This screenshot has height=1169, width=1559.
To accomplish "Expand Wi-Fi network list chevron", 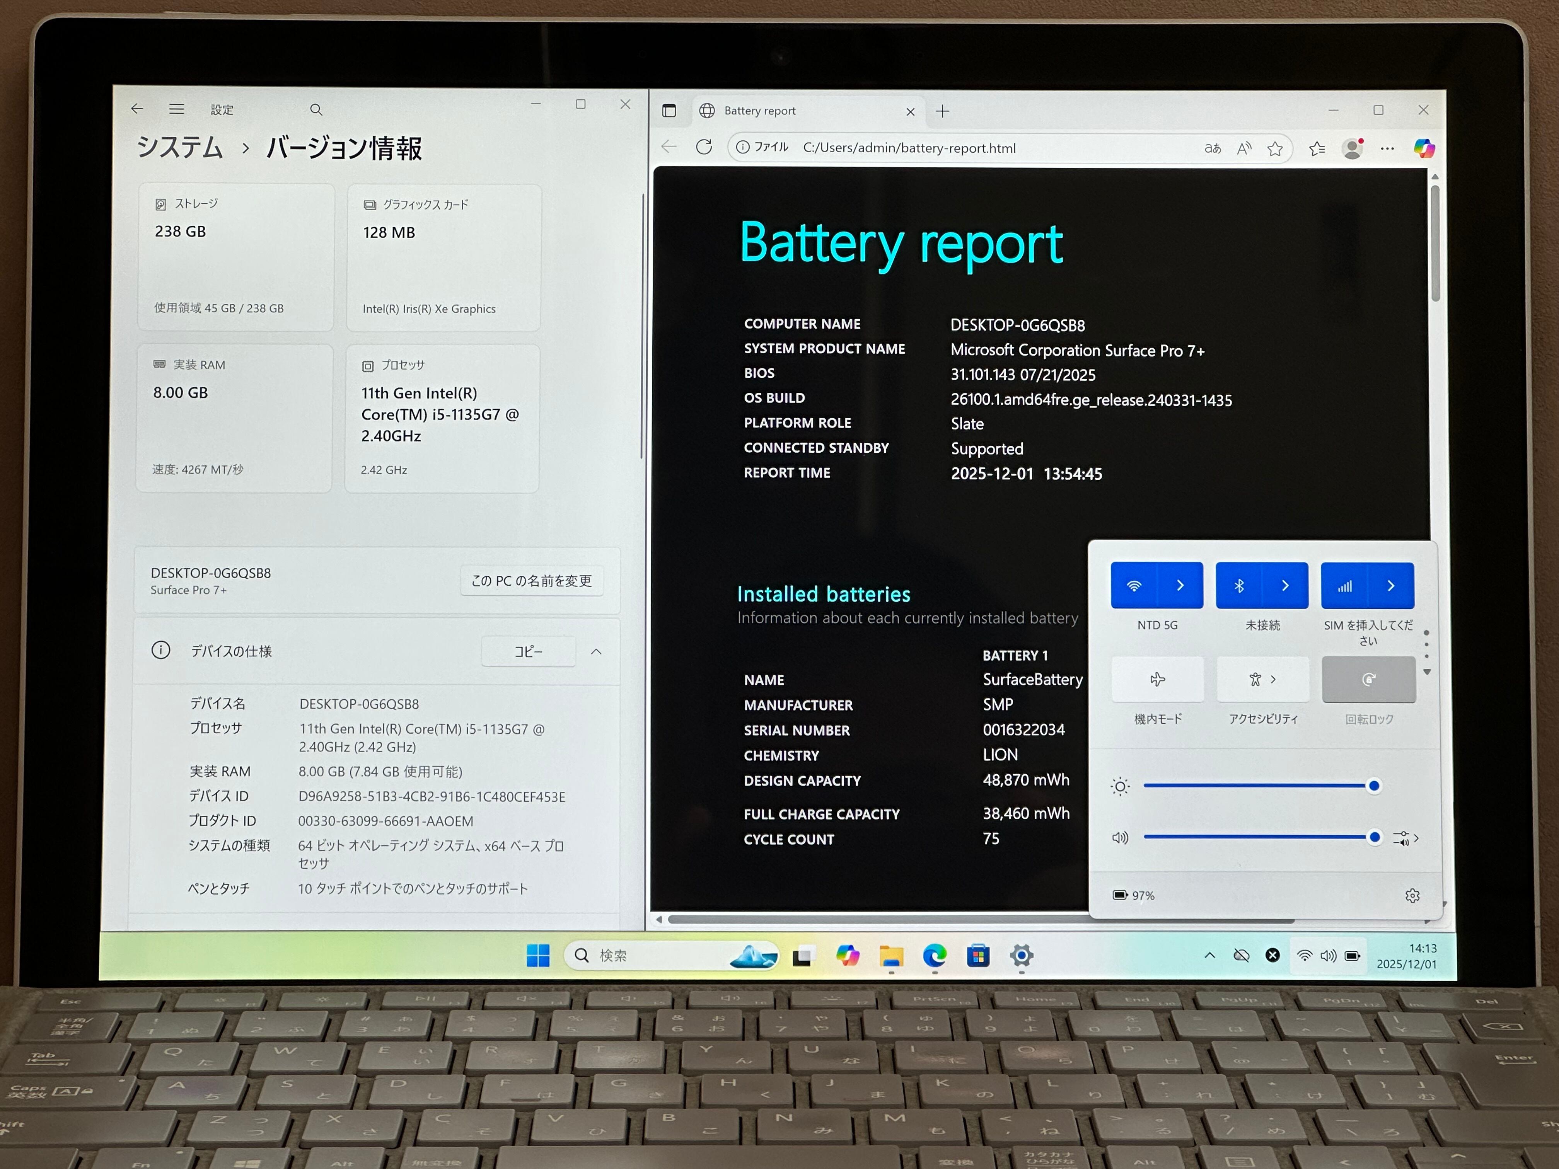I will click(x=1180, y=586).
